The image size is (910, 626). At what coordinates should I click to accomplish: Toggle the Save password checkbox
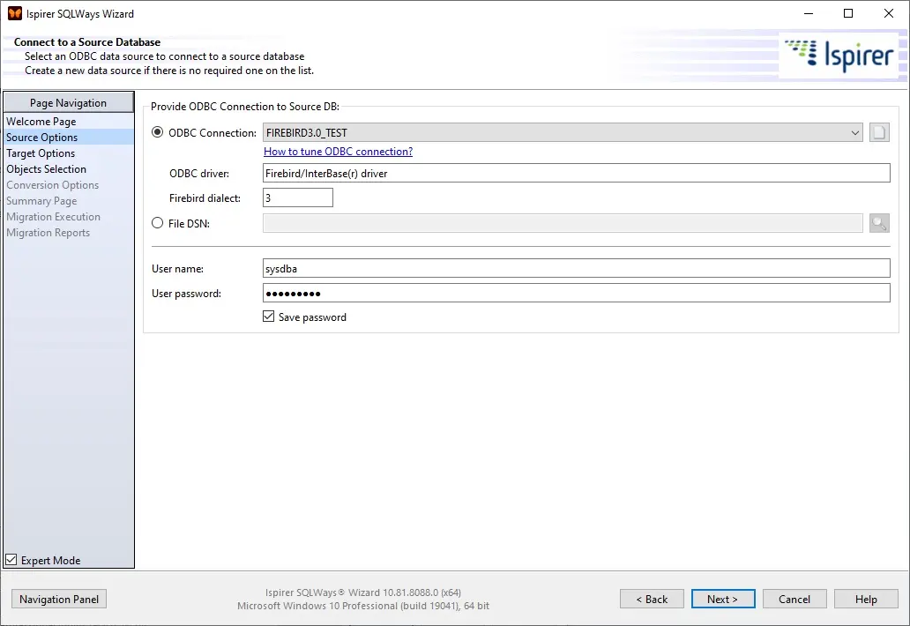tap(268, 317)
